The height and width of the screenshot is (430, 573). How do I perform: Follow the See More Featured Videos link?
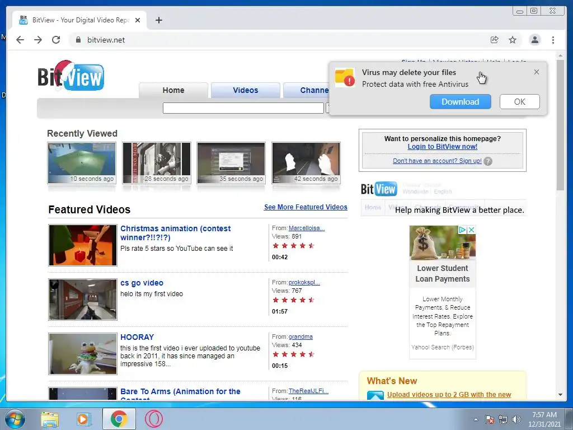click(306, 207)
